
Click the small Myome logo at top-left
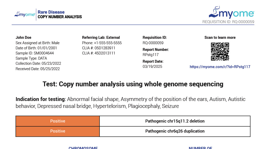(x=25, y=14)
